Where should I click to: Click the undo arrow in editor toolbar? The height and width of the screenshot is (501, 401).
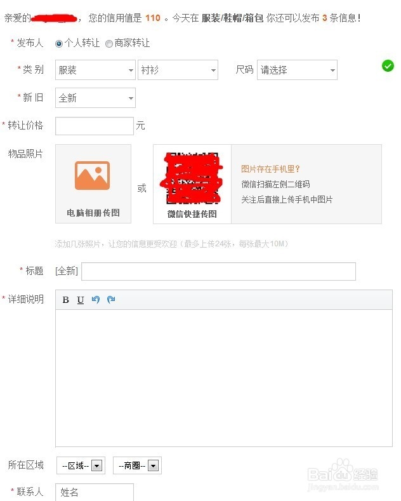tap(95, 300)
